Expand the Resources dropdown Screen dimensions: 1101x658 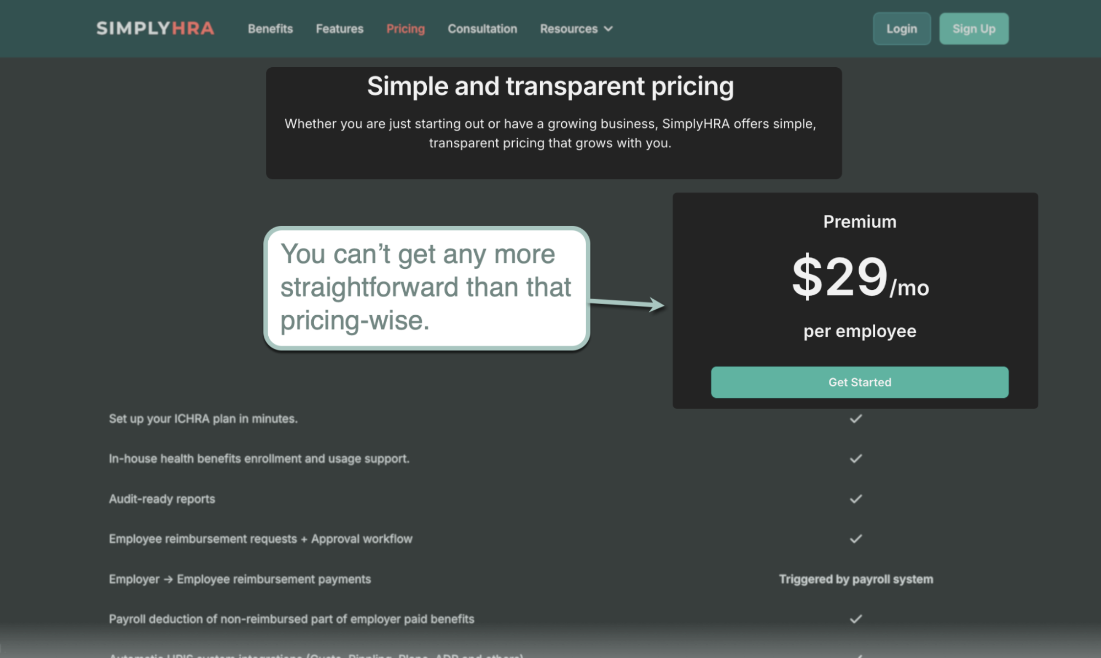[576, 29]
